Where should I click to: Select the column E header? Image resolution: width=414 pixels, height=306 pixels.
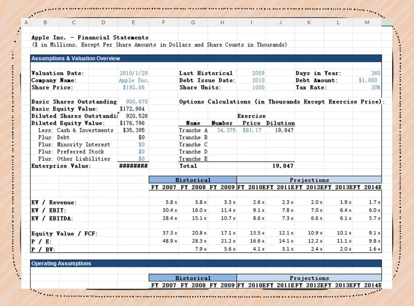tap(133, 22)
